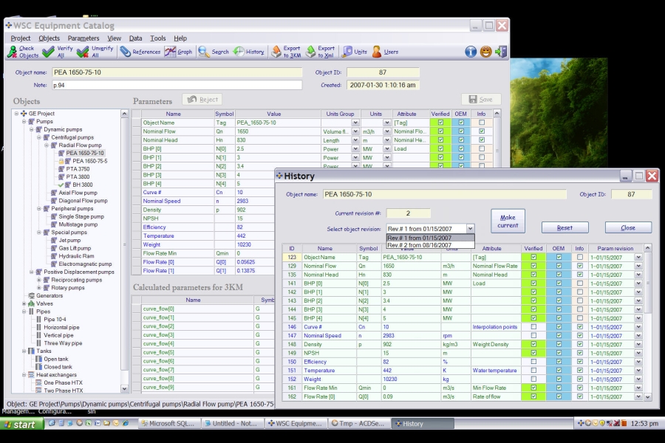
Task: Switch to Microsoft SQL in the taskbar
Action: [168, 424]
